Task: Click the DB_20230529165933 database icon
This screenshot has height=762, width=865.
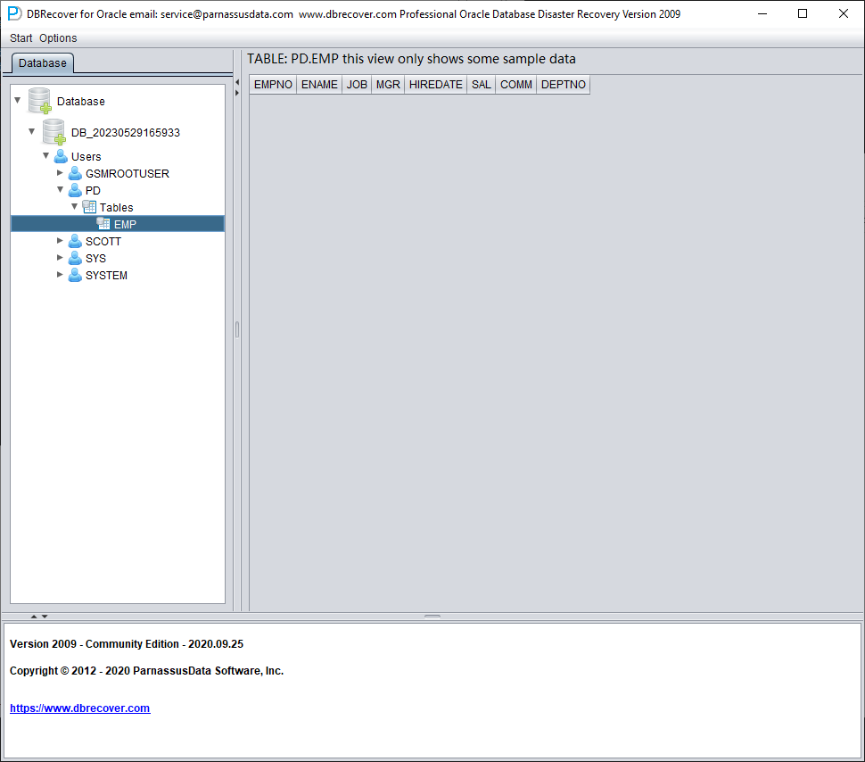Action: (x=54, y=132)
